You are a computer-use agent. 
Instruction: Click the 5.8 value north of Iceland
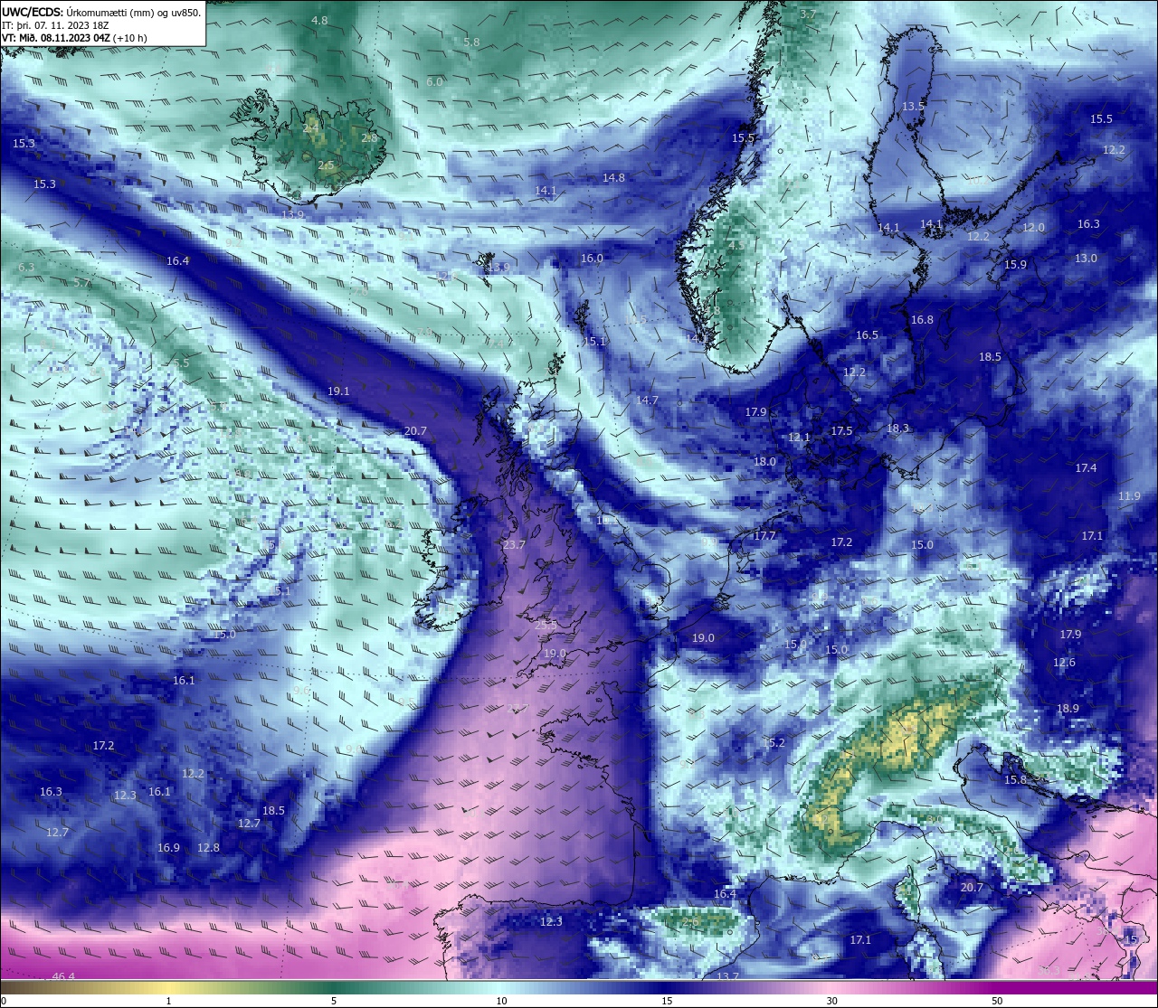coord(471,42)
